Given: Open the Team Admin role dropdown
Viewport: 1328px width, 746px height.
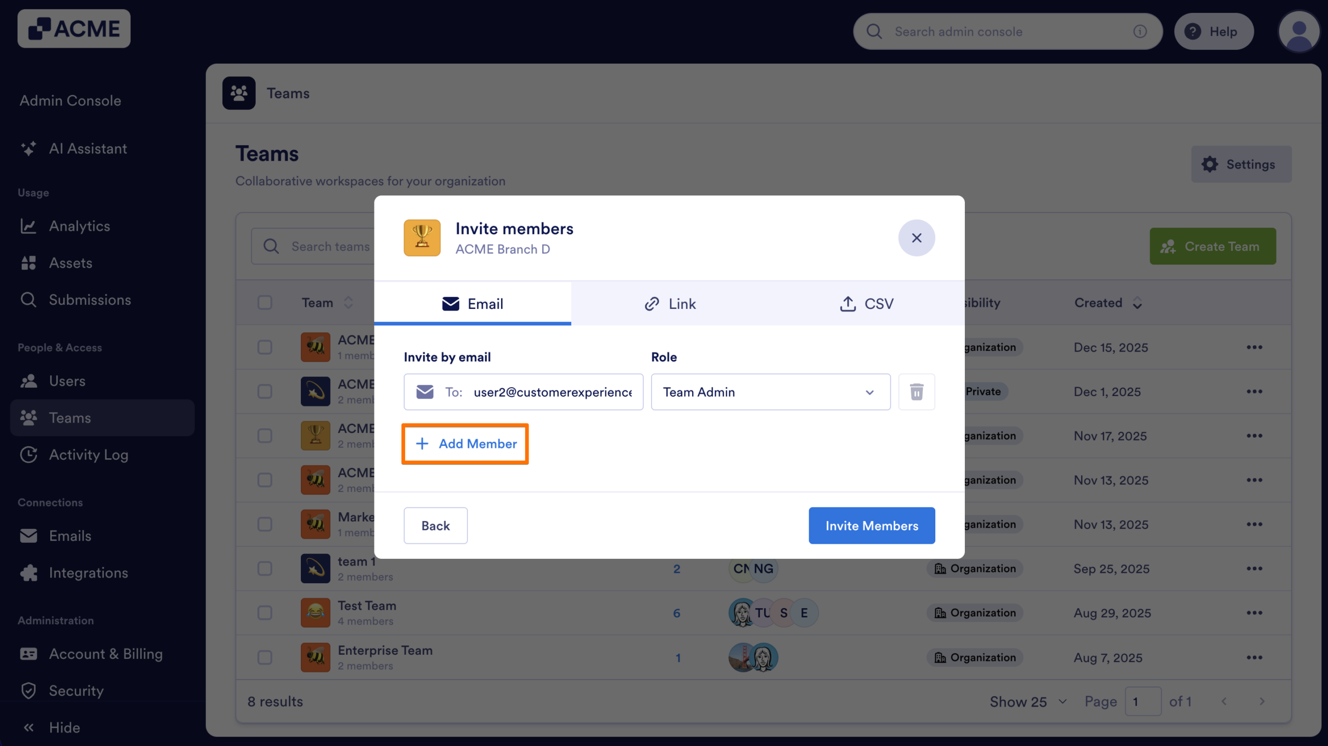Looking at the screenshot, I should click(x=770, y=392).
